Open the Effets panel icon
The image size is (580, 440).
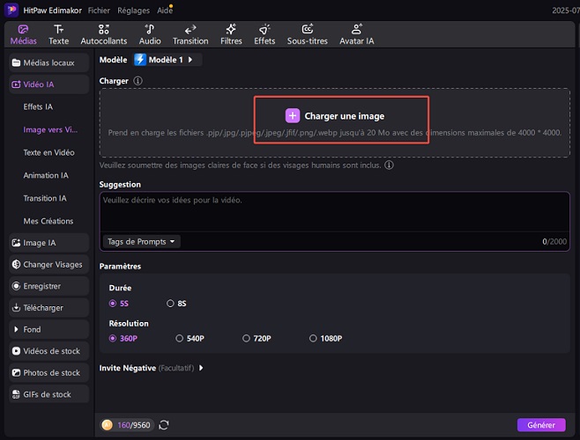pyautogui.click(x=264, y=34)
